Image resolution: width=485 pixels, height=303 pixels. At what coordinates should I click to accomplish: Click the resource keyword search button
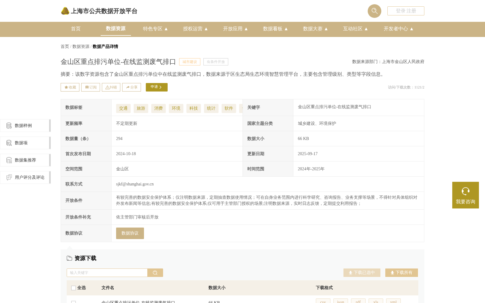coord(155,273)
